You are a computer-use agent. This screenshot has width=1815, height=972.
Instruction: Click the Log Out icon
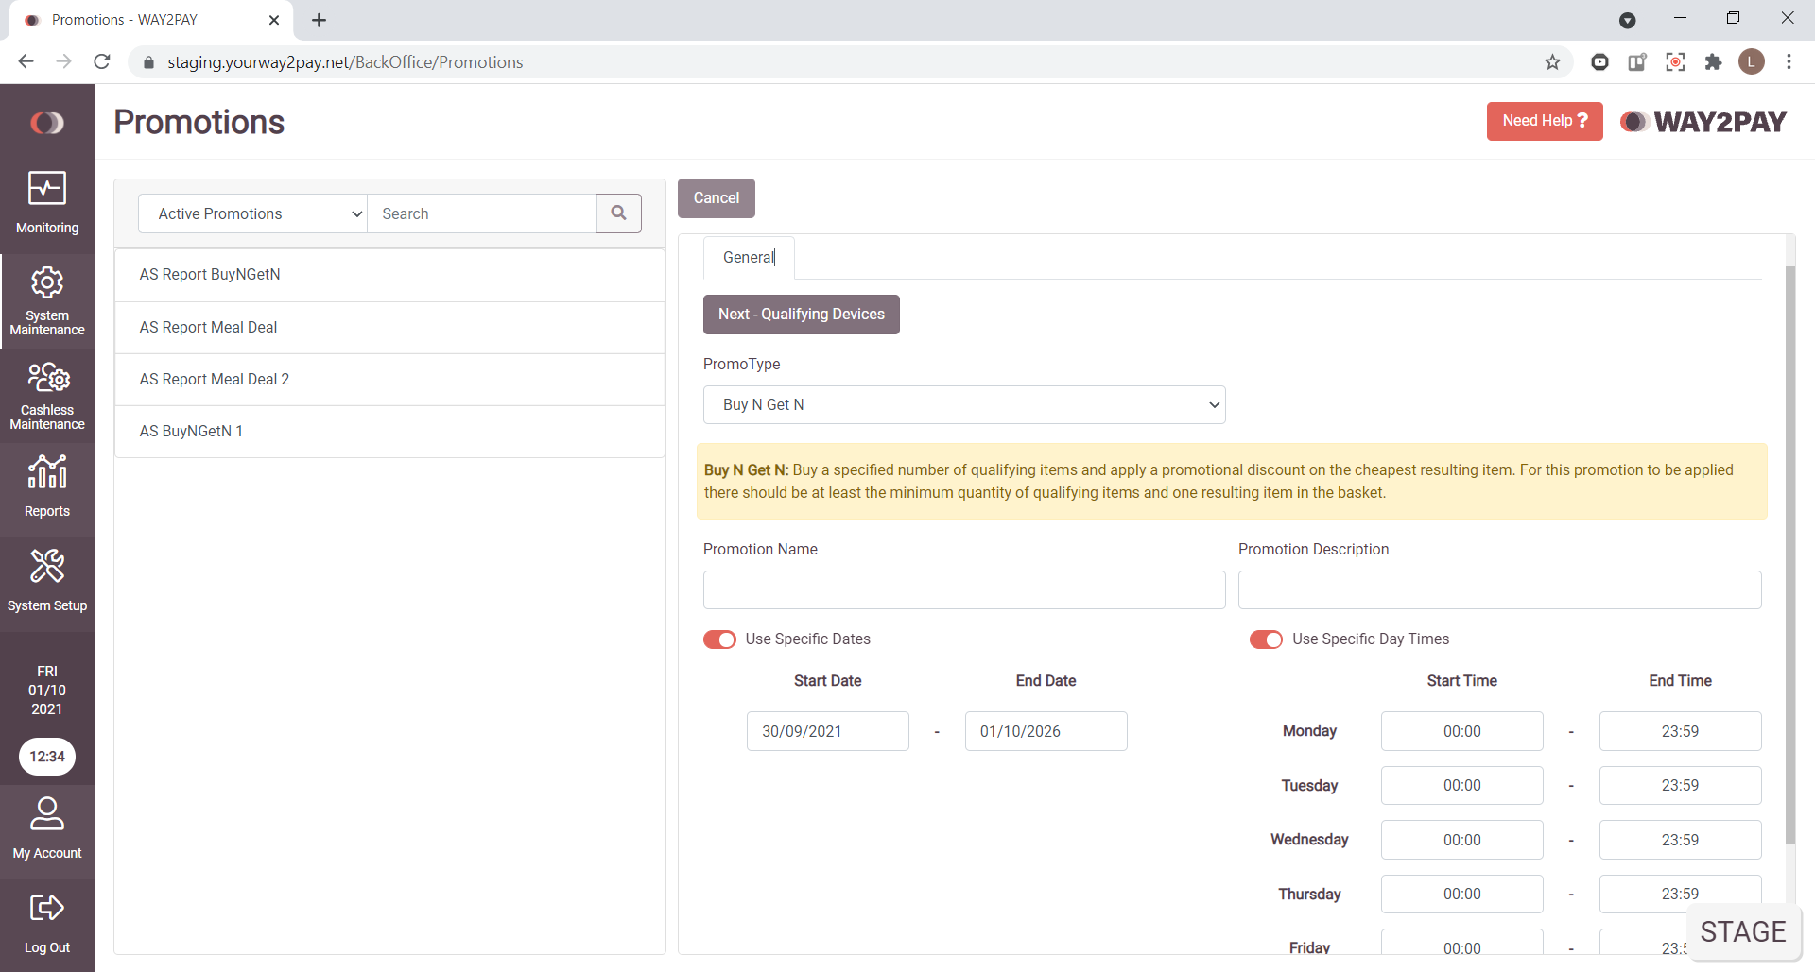[x=47, y=908]
